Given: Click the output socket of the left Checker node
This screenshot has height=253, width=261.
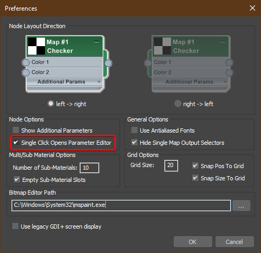Looking at the screenshot, I should point(108,63).
